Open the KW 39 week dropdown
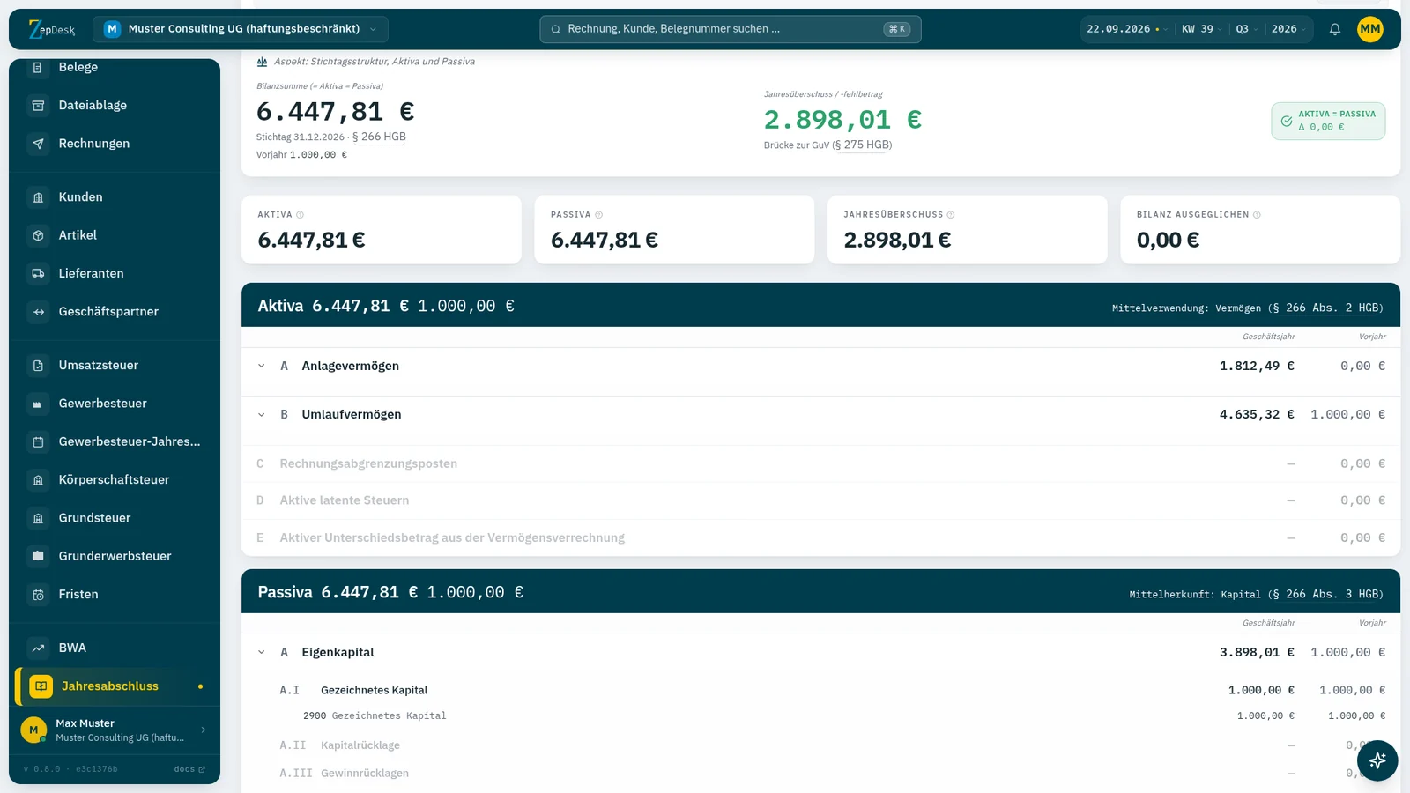The height and width of the screenshot is (793, 1410). coord(1202,29)
